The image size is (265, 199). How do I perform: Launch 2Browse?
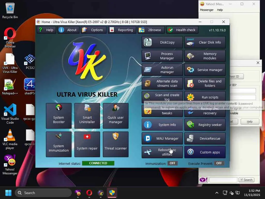coord(151,30)
